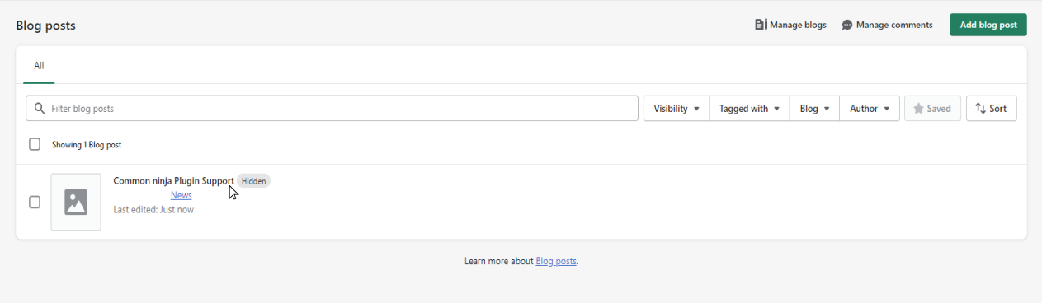Viewport: 1042px width, 303px height.
Task: Open the Common ninja Plugin Support post
Action: pyautogui.click(x=173, y=181)
